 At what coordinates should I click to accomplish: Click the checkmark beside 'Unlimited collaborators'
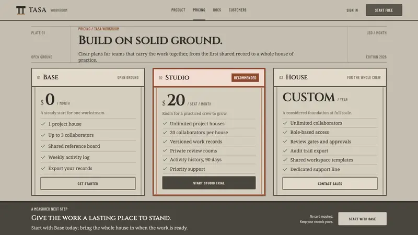pos(285,123)
